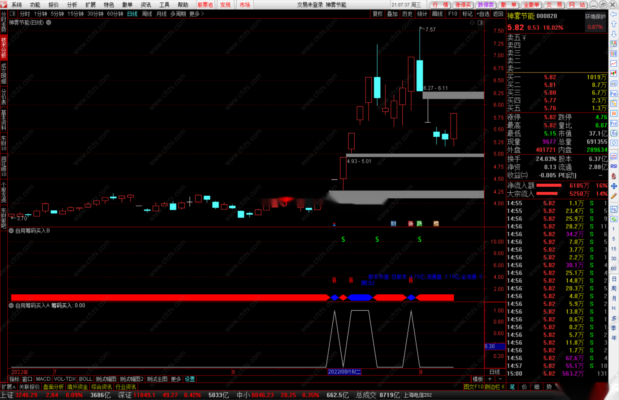
Task: Click the F10 company info sidebar icon
Action: pos(614,94)
